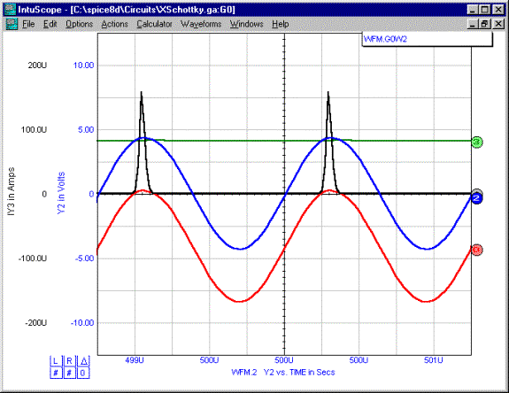
Task: Select the red waveform tag
Action: (476, 250)
